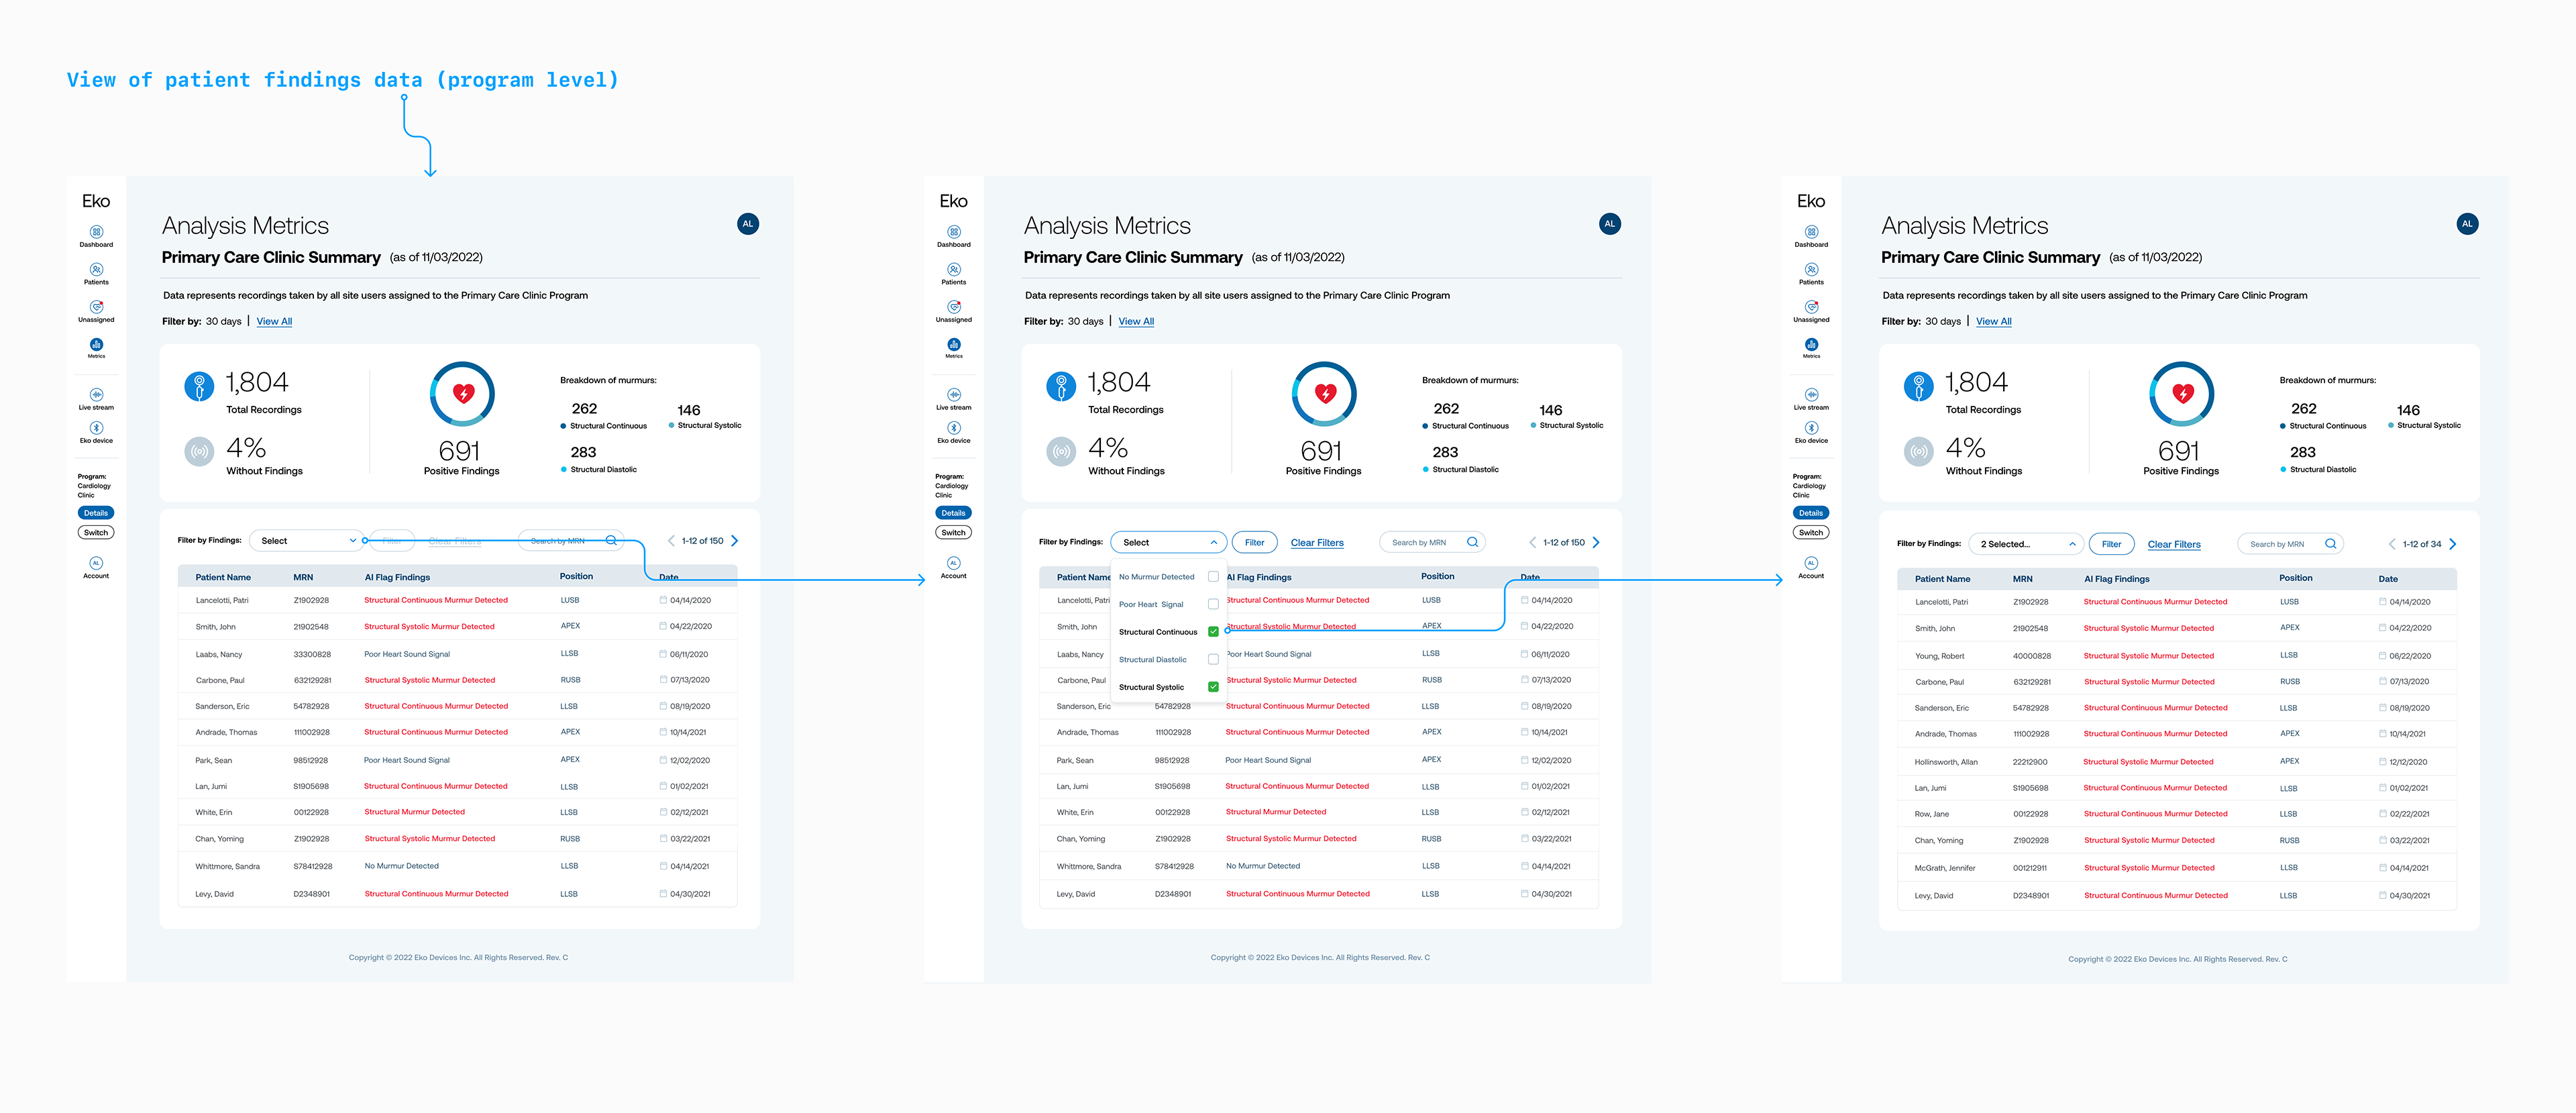Click Eko device Bluetooth icon in leftmost sidebar

tap(96, 428)
